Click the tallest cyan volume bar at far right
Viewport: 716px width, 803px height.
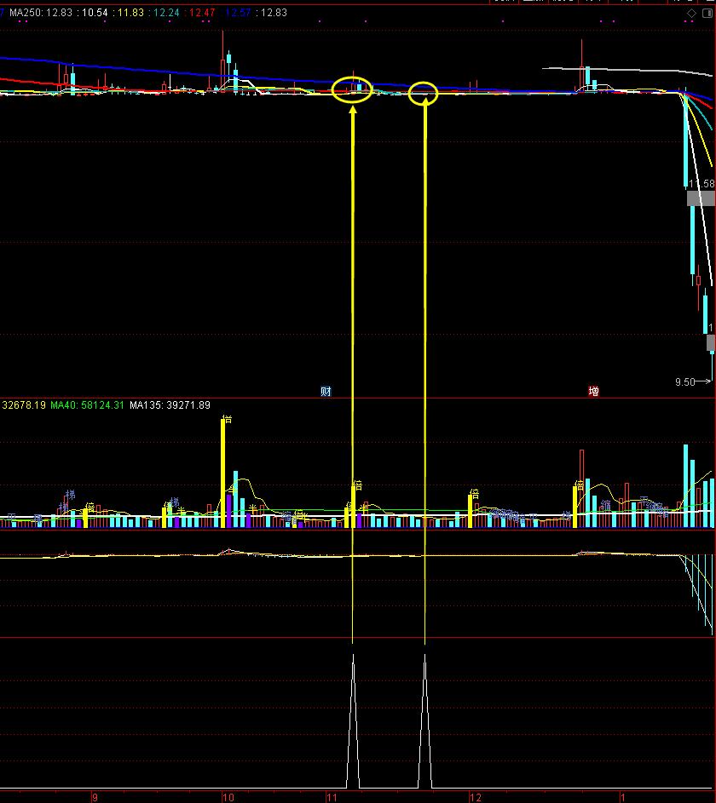pos(686,485)
